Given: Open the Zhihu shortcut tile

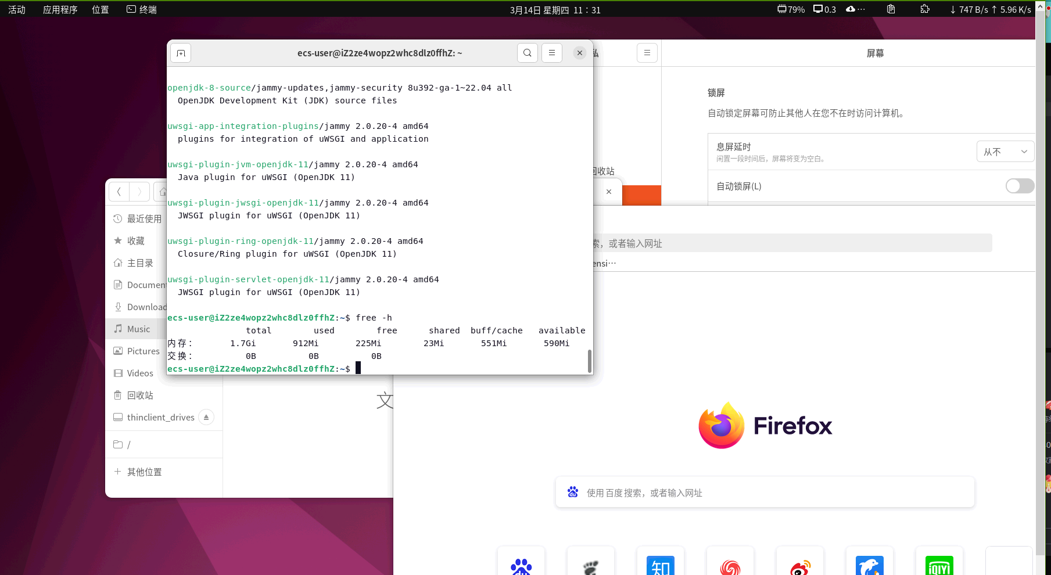Looking at the screenshot, I should coord(661,561).
